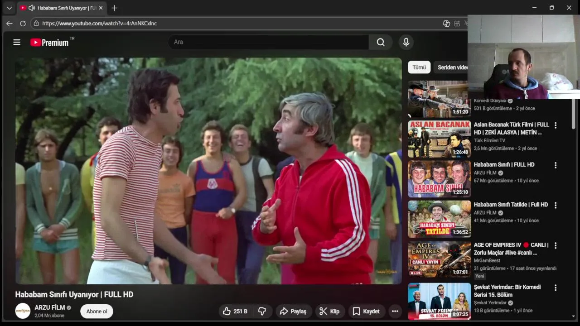
Task: Open options menu for Hababam Sınıfı Tatilde
Action: [555, 205]
